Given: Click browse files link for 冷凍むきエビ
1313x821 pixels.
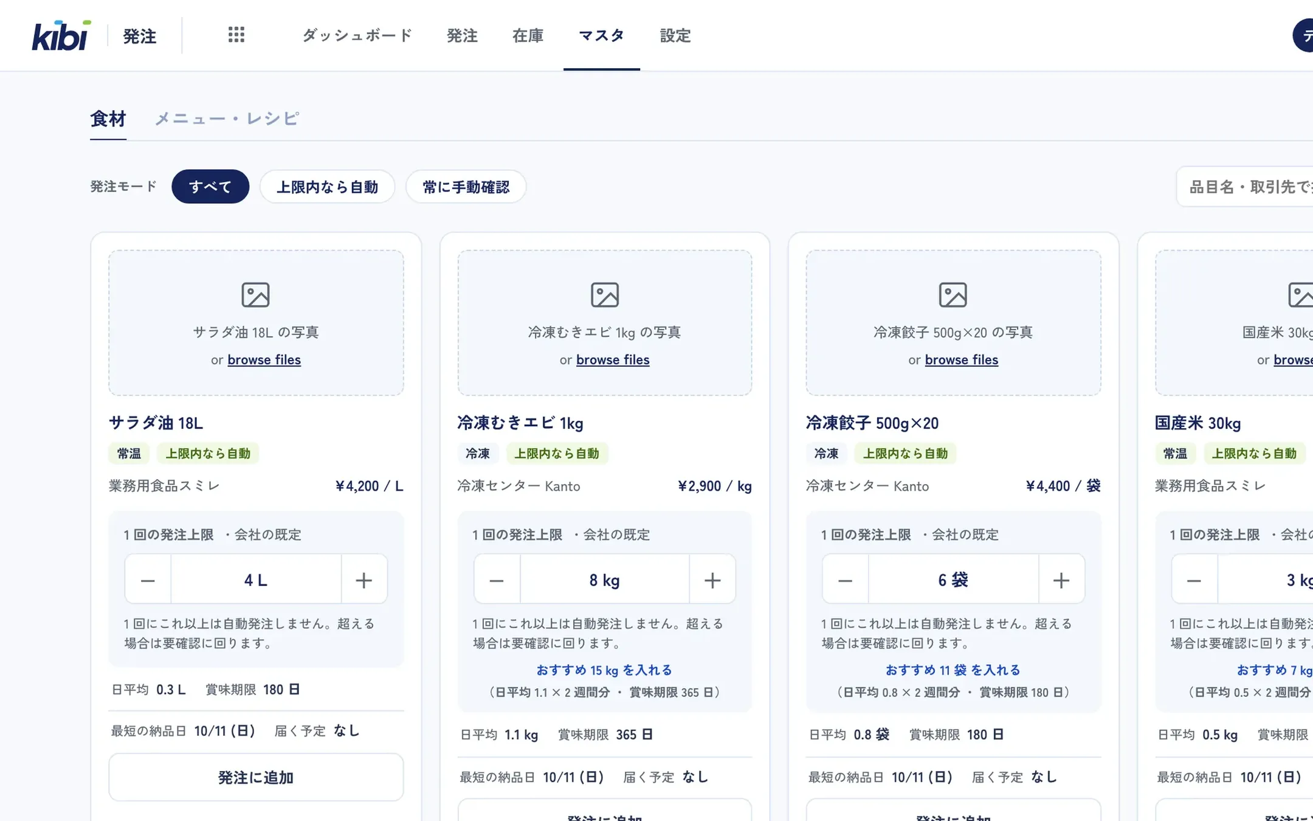Looking at the screenshot, I should [x=613, y=360].
